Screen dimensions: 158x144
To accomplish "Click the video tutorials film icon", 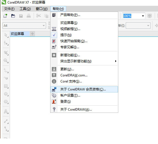I will click(x=54, y=29).
